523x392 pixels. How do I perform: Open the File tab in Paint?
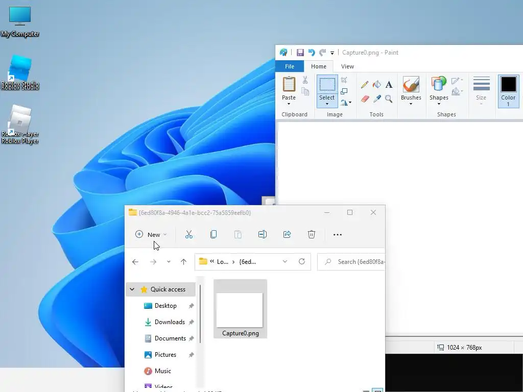coord(290,66)
